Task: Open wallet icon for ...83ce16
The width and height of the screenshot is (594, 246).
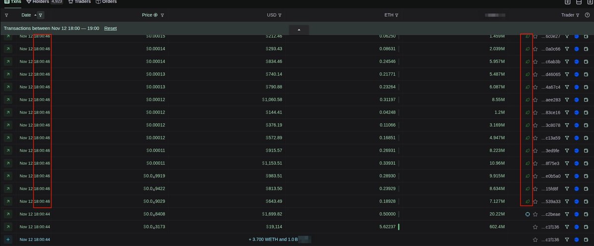Action: (587, 113)
